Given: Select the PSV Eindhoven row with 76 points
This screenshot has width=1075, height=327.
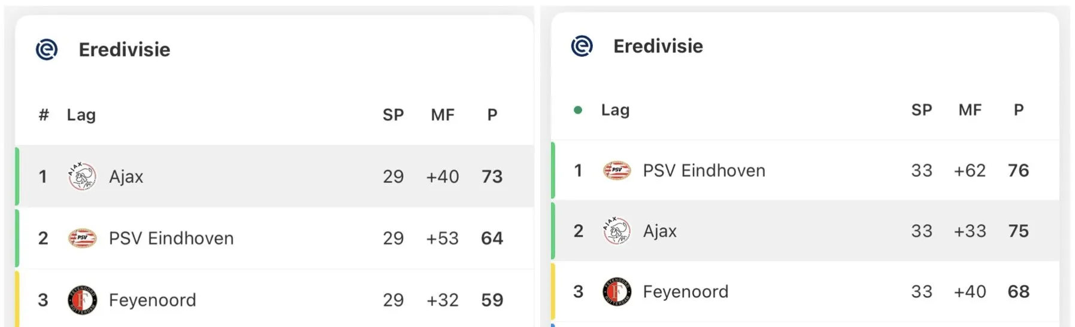Looking at the screenshot, I should coord(805,170).
